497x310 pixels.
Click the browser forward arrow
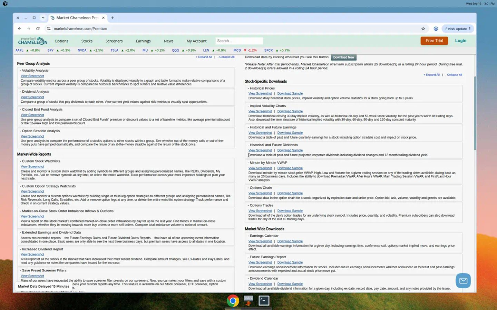click(x=29, y=29)
